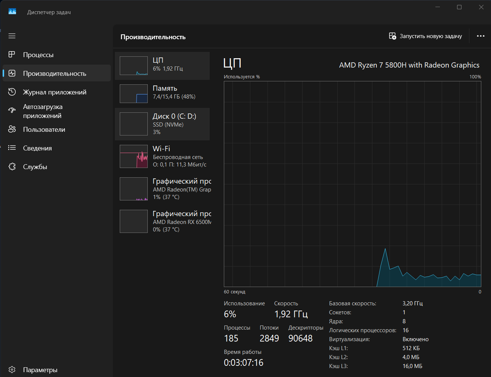Select the ЦП mini graph thumbnail
This screenshot has height=377, width=491.
click(x=134, y=66)
